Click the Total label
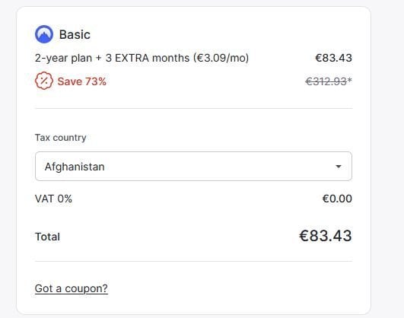Image resolution: width=404 pixels, height=318 pixels. pos(47,237)
